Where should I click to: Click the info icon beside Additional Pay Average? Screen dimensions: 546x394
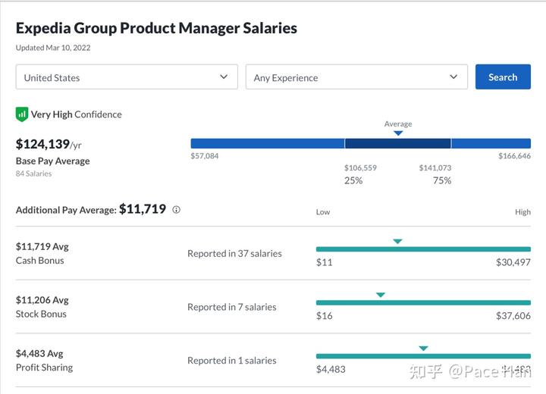[x=177, y=210]
